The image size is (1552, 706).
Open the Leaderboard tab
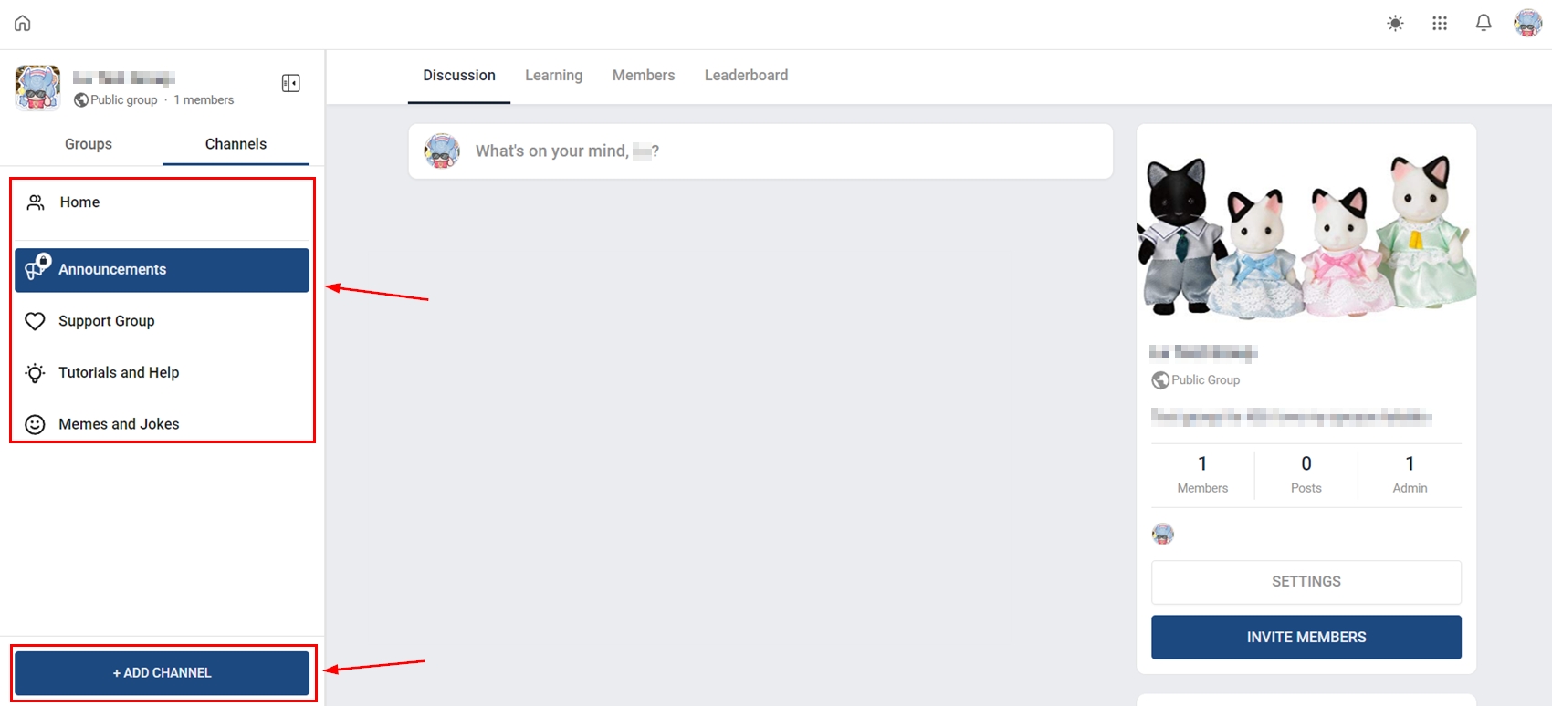[x=746, y=76]
